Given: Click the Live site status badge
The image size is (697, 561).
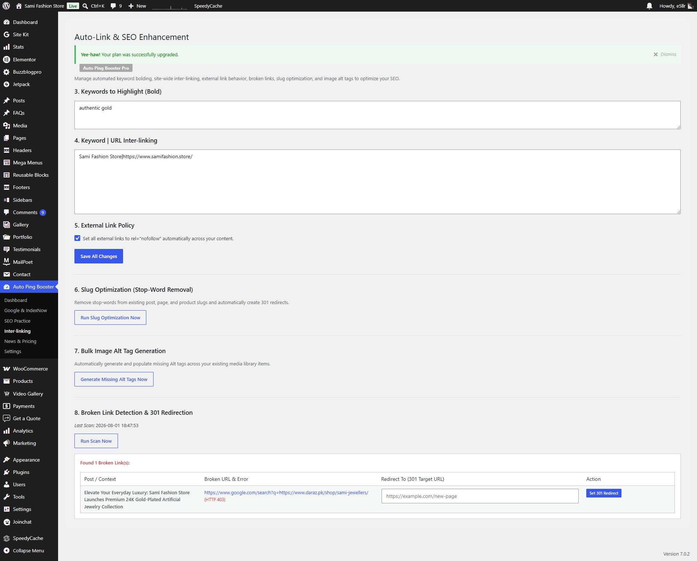Looking at the screenshot, I should (73, 6).
